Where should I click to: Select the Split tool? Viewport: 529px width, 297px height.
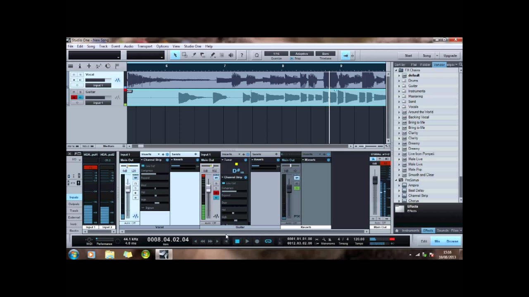click(x=194, y=55)
